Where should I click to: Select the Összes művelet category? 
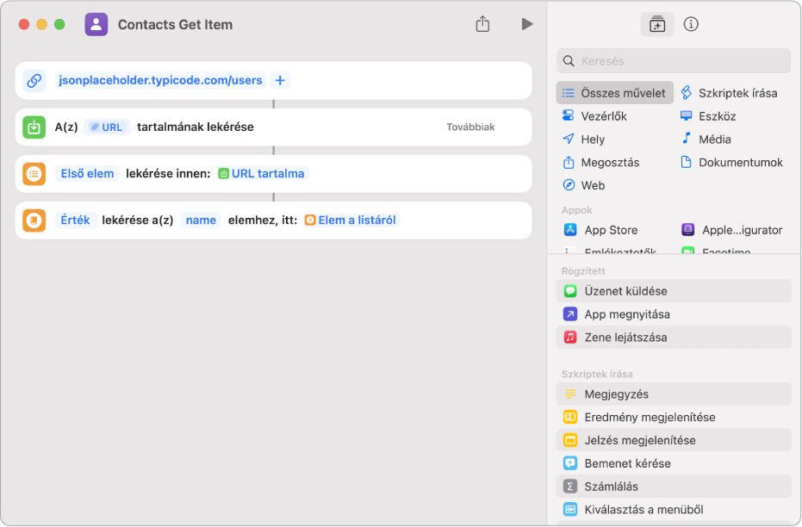[615, 93]
